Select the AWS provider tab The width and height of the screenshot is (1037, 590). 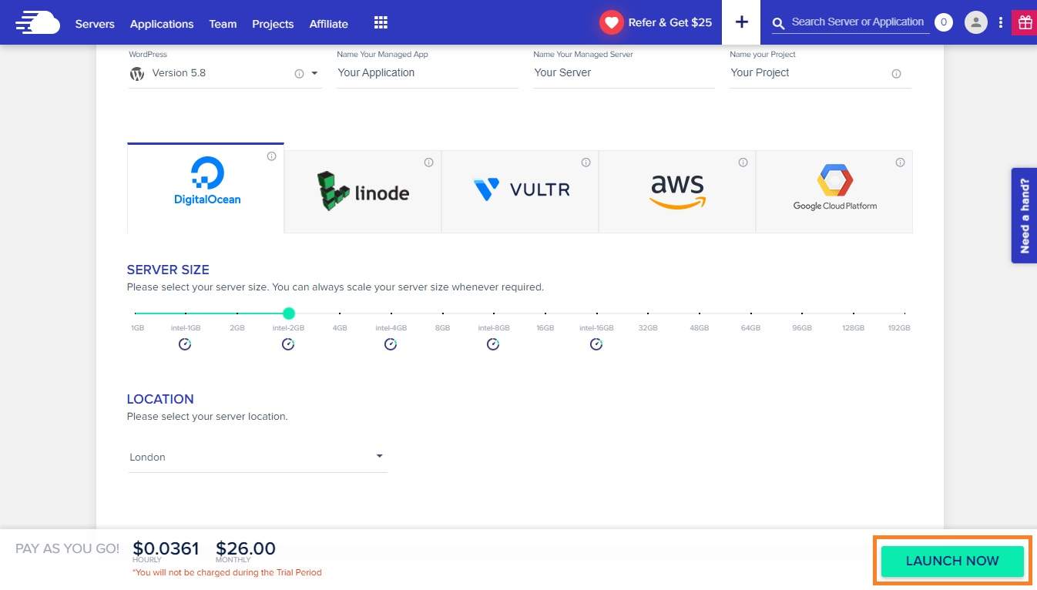coord(677,192)
